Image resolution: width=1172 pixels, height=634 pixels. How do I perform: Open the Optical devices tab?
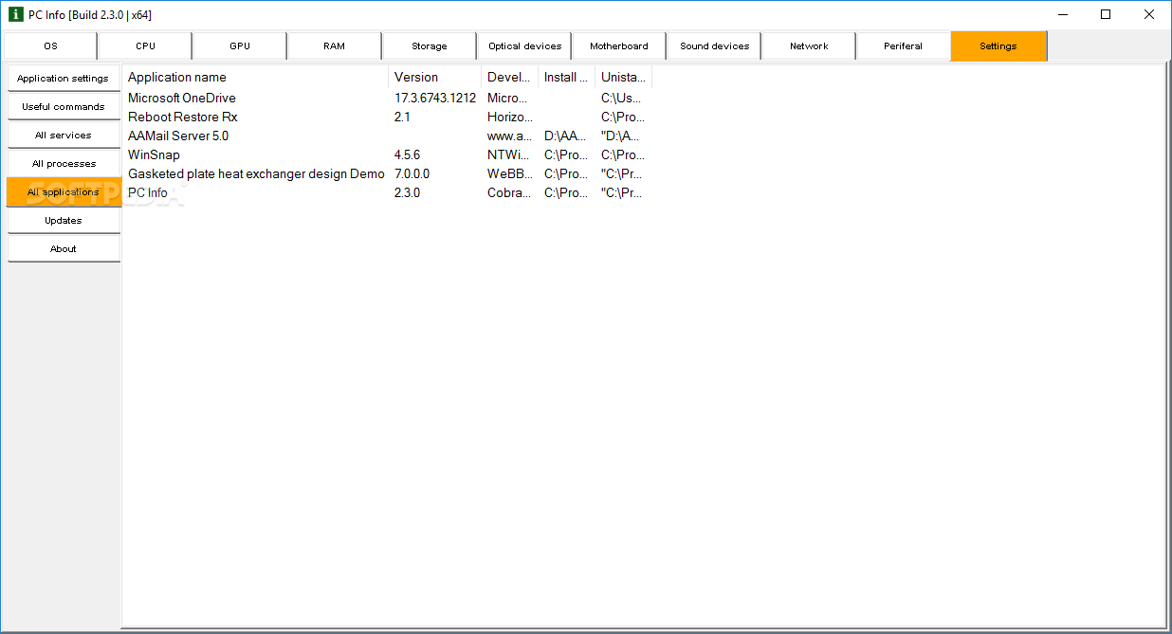pos(524,45)
